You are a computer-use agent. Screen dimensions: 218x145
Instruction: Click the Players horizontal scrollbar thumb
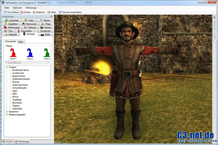[x=14, y=62]
